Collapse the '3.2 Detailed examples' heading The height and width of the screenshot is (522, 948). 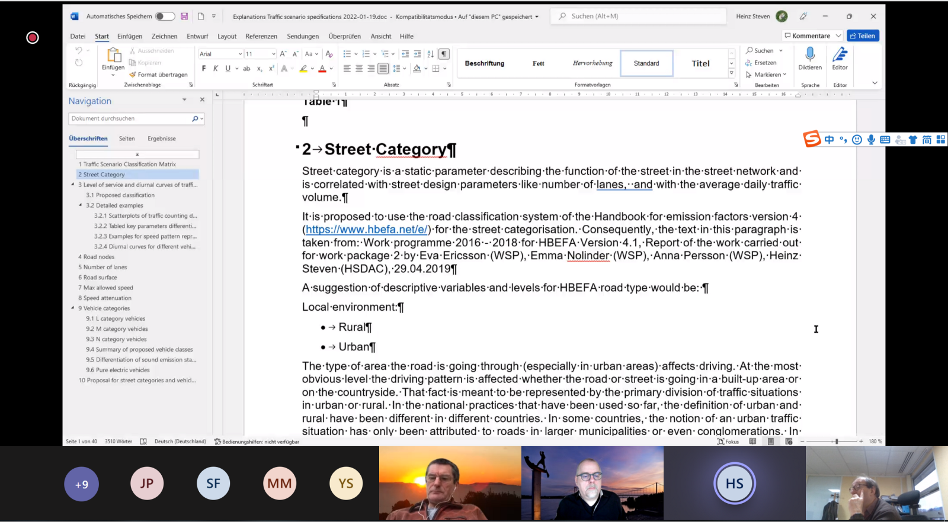[81, 205]
